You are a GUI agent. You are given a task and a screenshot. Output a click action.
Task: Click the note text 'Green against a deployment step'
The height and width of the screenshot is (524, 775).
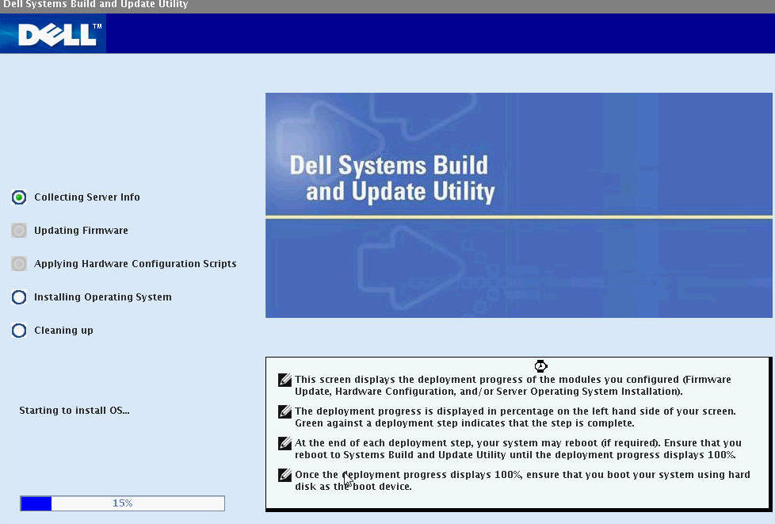click(x=464, y=423)
